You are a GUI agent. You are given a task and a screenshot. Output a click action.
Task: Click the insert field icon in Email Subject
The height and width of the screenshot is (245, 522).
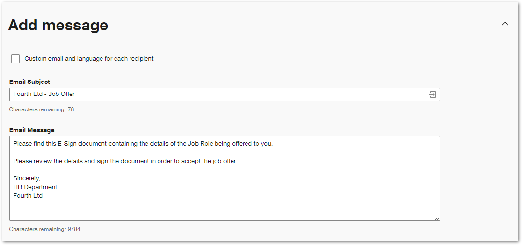[432, 95]
